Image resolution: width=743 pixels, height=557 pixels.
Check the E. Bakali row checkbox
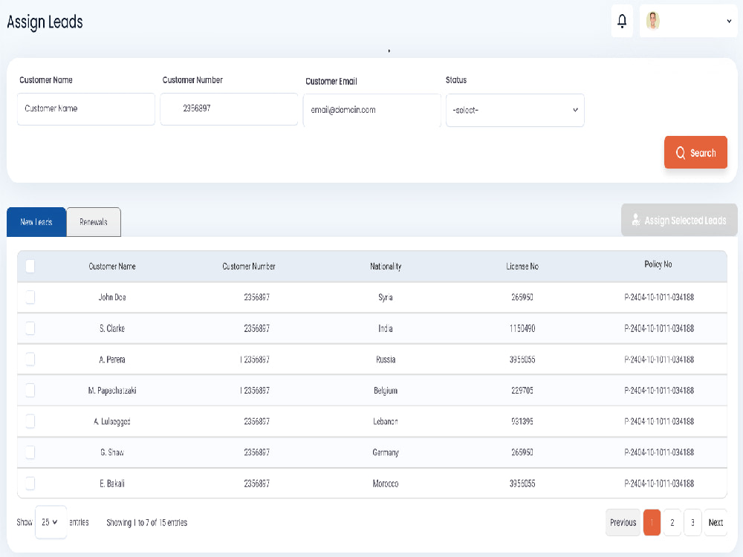30,483
